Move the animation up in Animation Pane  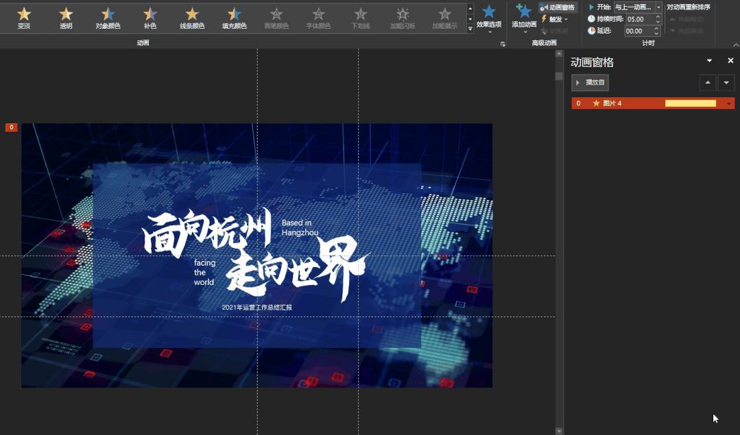(708, 82)
